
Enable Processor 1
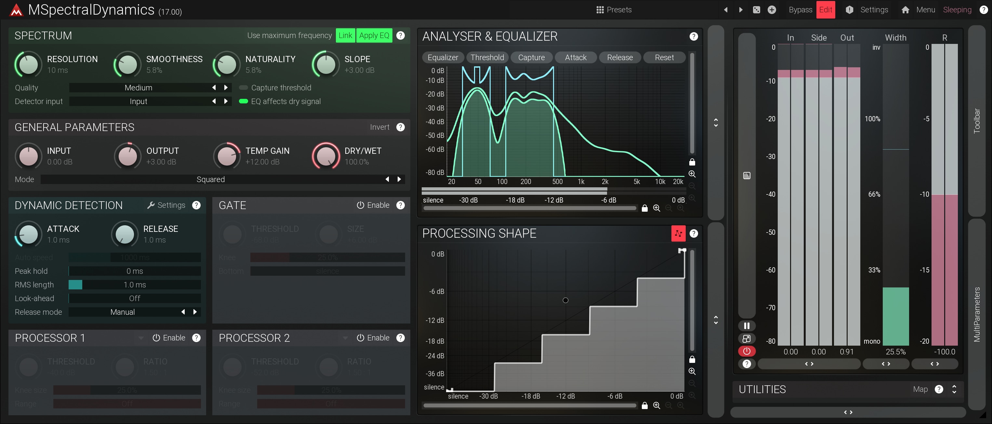[169, 338]
